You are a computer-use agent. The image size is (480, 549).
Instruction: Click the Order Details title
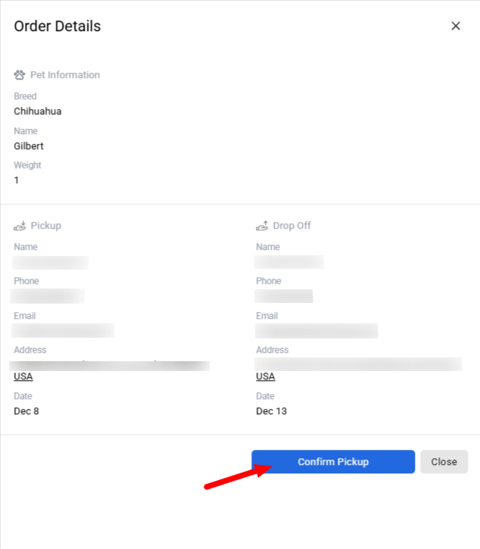click(58, 27)
